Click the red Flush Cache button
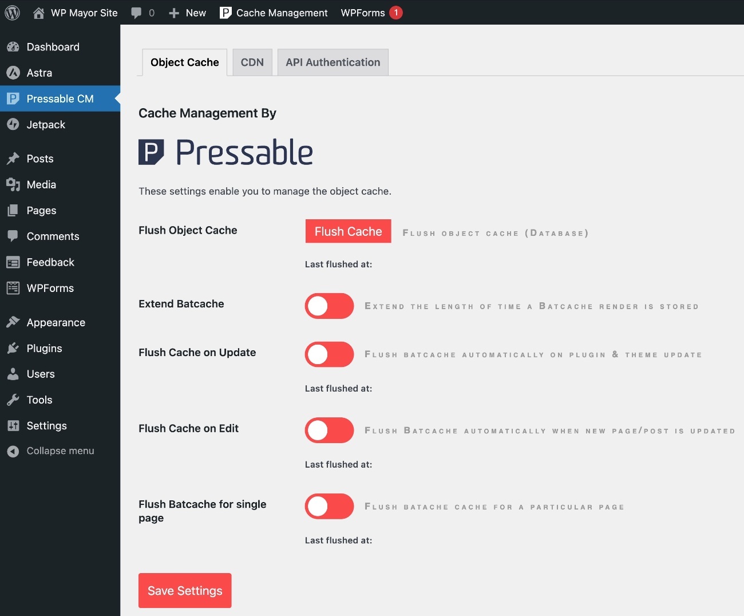This screenshot has width=744, height=616. tap(348, 231)
